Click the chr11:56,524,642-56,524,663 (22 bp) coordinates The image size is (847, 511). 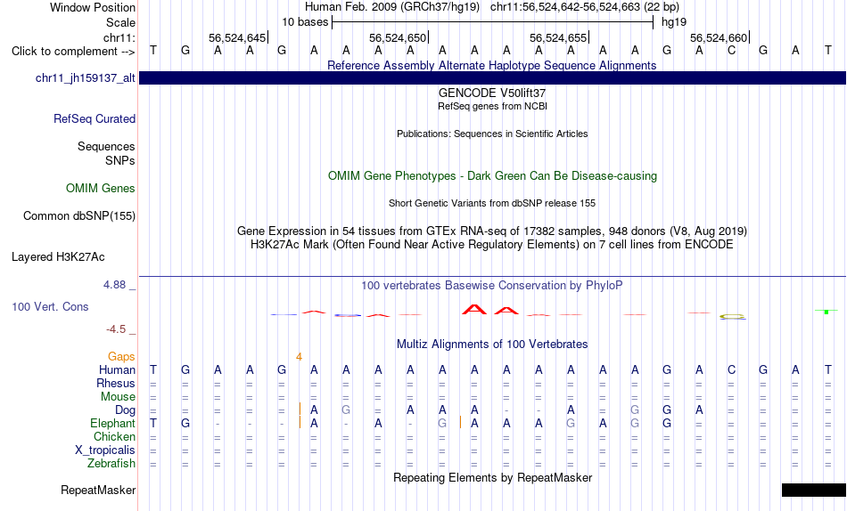585,7
